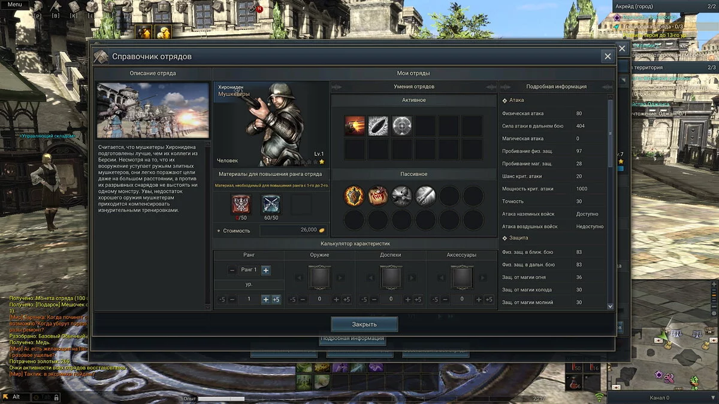The width and height of the screenshot is (719, 404).
Task: Click the Описание отряда heading
Action: click(153, 73)
